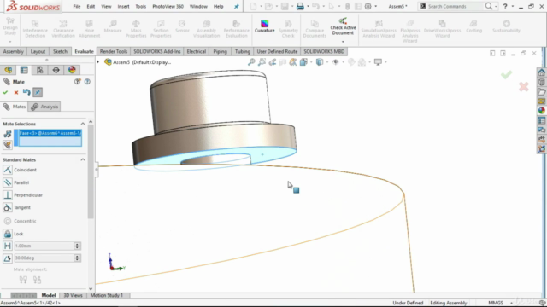
Task: Open Interference Detection tool
Action: tap(35, 28)
